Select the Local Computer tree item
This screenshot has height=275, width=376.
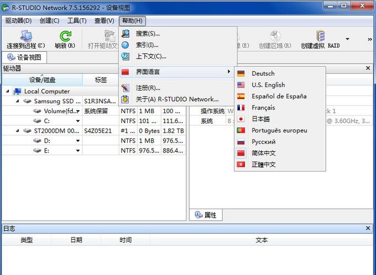(x=47, y=91)
